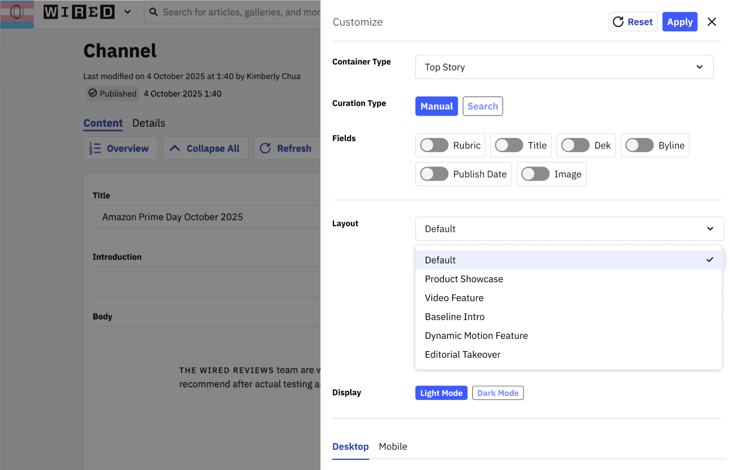Screen dimensions: 730x470
Task: Choose Product Showcase layout option
Action: [x=568, y=279]
